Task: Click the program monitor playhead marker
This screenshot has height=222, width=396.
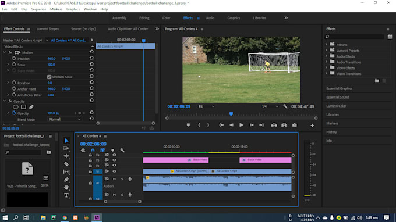Action: point(231,114)
